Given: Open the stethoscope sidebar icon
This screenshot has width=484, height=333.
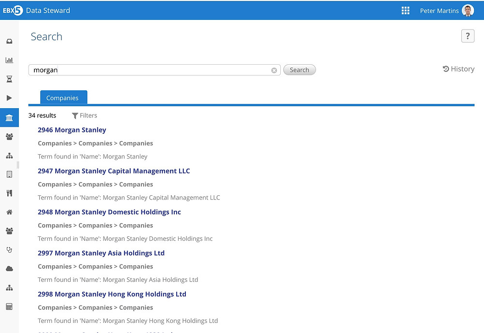Looking at the screenshot, I should point(9,250).
